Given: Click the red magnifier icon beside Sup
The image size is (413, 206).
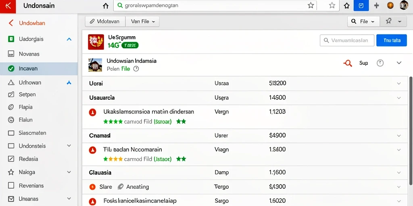Looking at the screenshot, I should click(x=348, y=63).
